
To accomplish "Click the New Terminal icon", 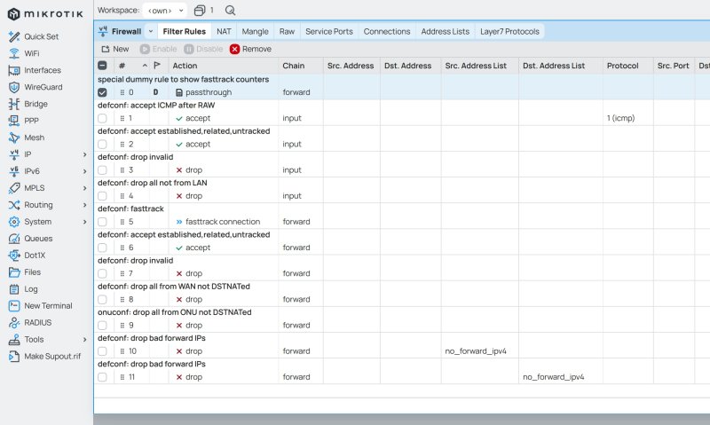I will point(14,305).
